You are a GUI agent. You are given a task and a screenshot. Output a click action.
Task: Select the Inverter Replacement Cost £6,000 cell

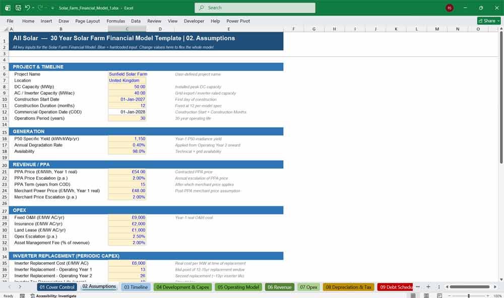pos(127,263)
